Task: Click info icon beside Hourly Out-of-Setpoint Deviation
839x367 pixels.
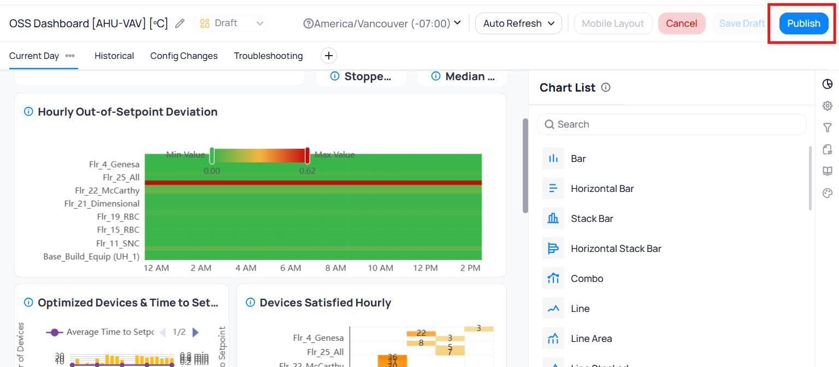Action: [28, 112]
